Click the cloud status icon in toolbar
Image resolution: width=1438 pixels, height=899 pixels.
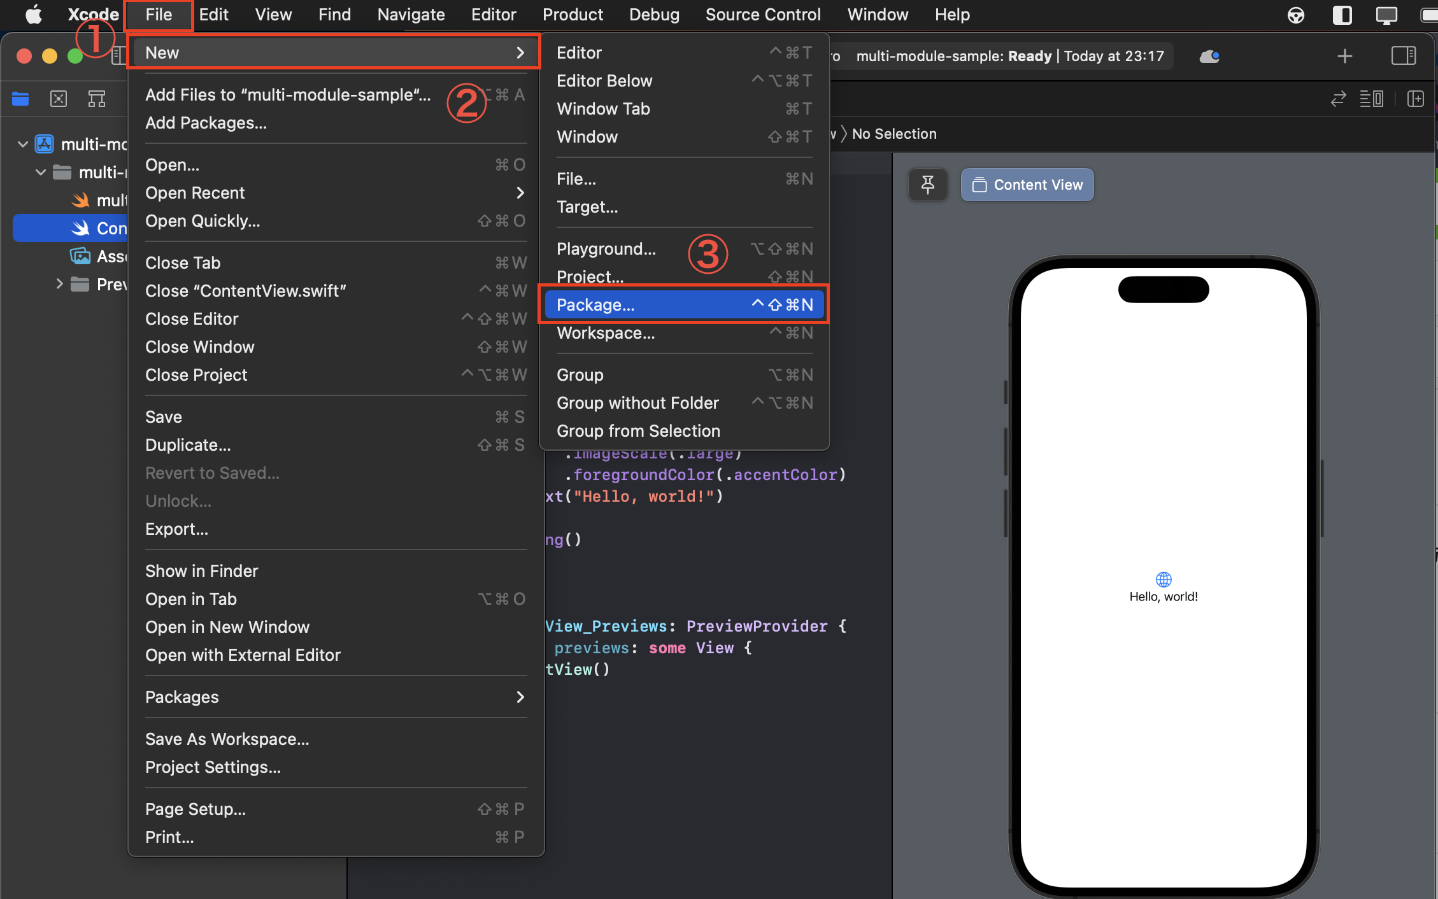pyautogui.click(x=1209, y=56)
